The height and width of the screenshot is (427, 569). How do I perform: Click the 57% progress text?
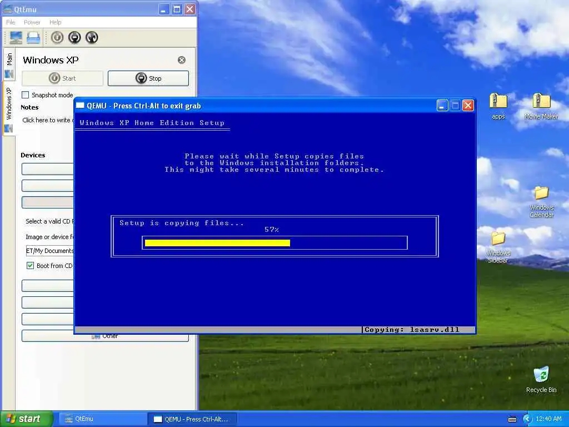coord(272,230)
